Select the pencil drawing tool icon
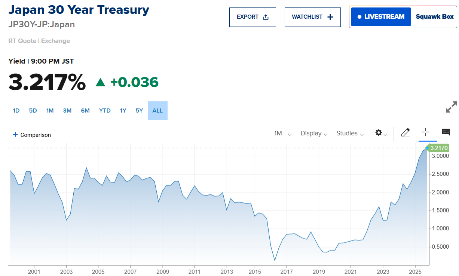The width and height of the screenshot is (459, 276). [x=406, y=132]
